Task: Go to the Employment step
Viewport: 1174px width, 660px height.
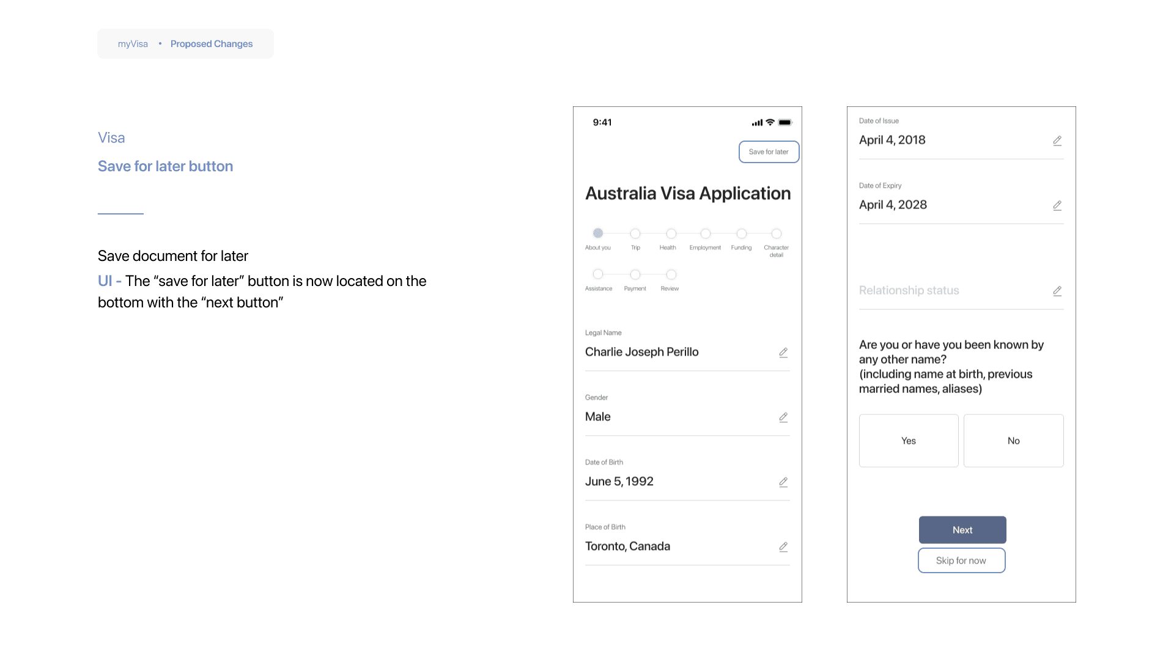Action: [x=706, y=234]
